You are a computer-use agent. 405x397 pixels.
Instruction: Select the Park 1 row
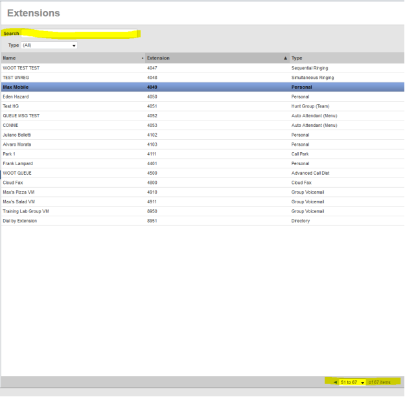(203, 154)
